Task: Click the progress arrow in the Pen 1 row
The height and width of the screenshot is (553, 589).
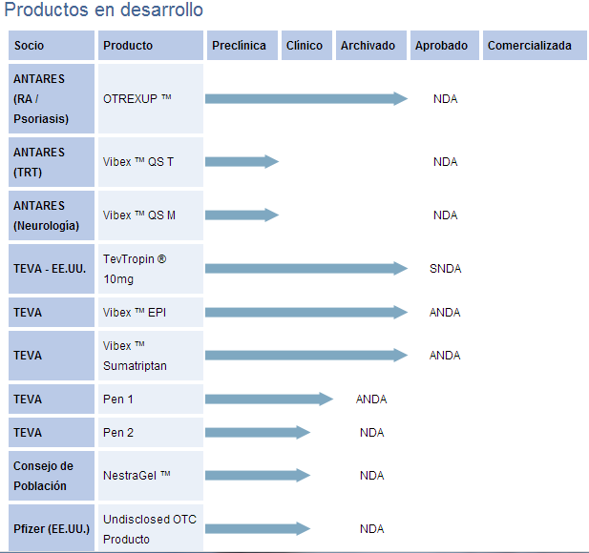Action: coord(269,399)
